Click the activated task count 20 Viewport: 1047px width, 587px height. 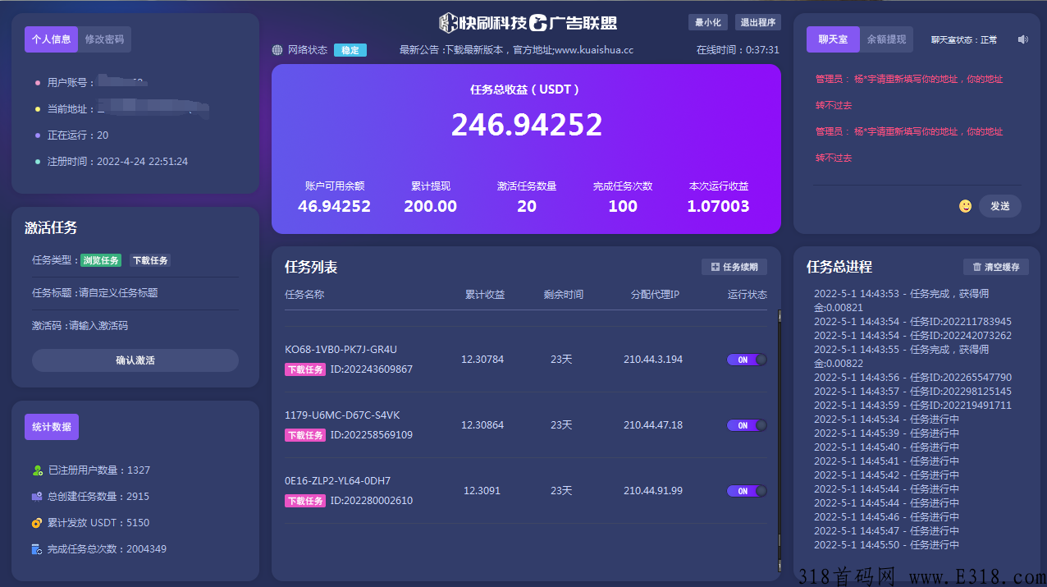527,206
